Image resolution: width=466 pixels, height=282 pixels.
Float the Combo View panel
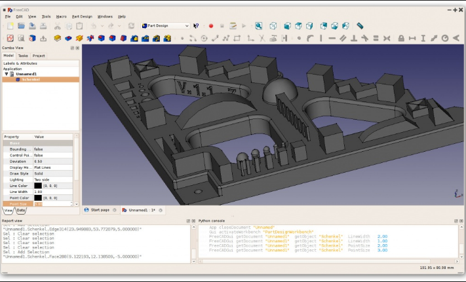72,48
